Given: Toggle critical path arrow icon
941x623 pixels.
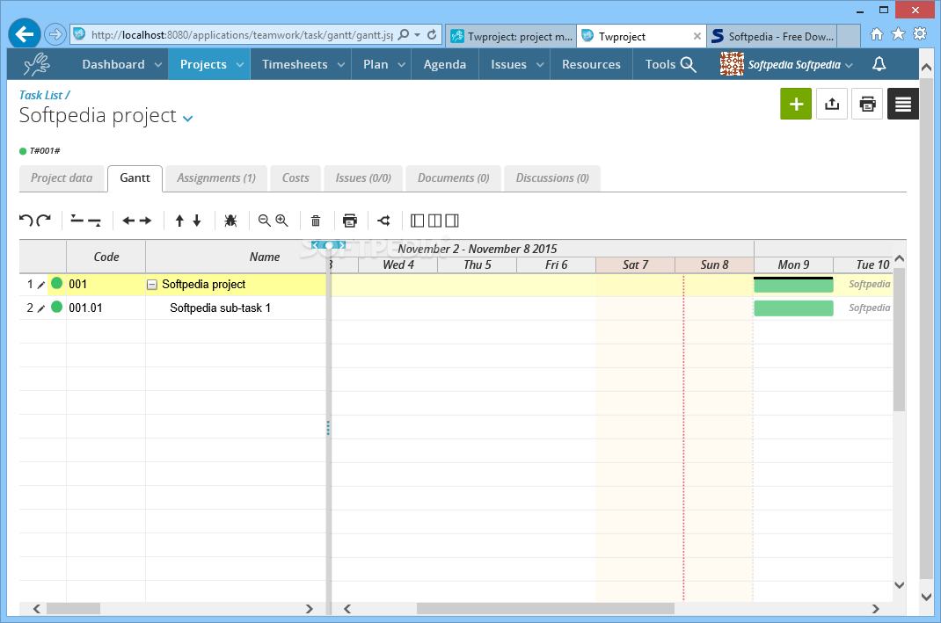Looking at the screenshot, I should point(384,221).
